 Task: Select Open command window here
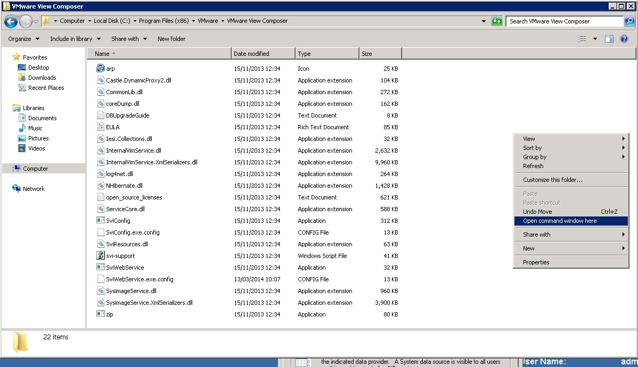click(571, 221)
